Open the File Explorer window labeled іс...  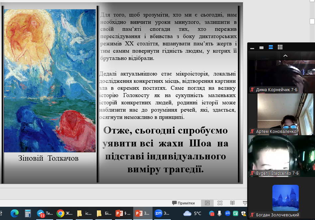coord(84,213)
